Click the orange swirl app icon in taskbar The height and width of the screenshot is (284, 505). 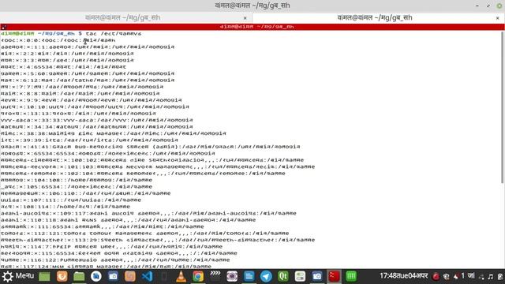point(130,276)
